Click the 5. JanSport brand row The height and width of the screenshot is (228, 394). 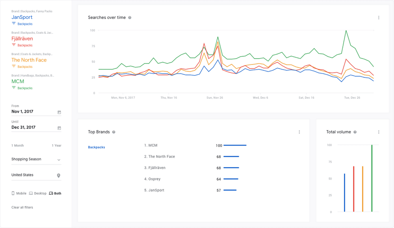point(190,190)
